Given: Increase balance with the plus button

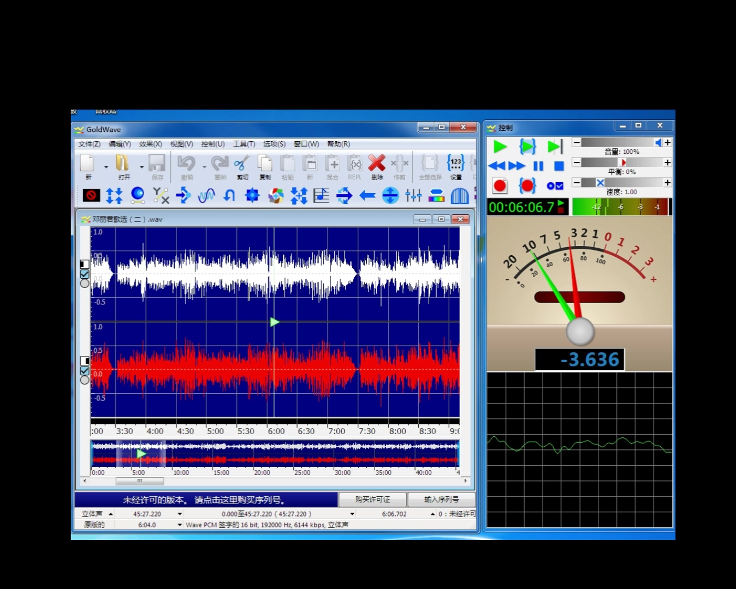Looking at the screenshot, I should [x=667, y=163].
